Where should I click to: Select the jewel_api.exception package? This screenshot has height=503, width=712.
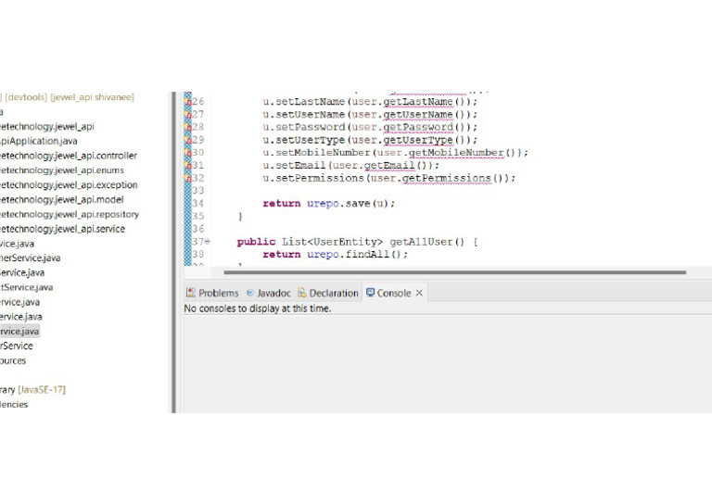click(69, 185)
